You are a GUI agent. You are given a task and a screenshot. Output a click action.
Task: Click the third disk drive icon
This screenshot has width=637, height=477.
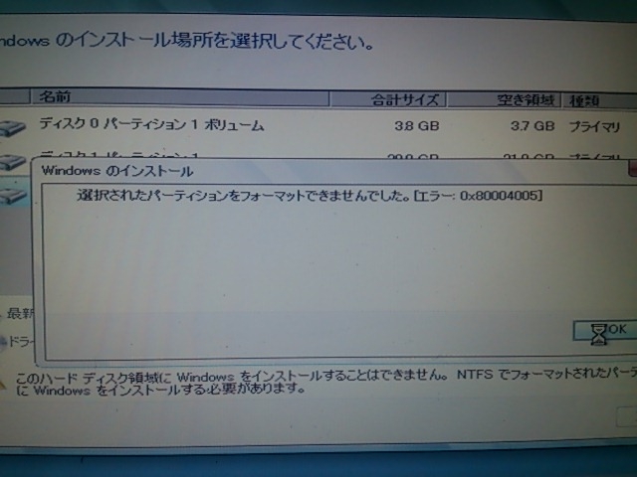coord(14,196)
